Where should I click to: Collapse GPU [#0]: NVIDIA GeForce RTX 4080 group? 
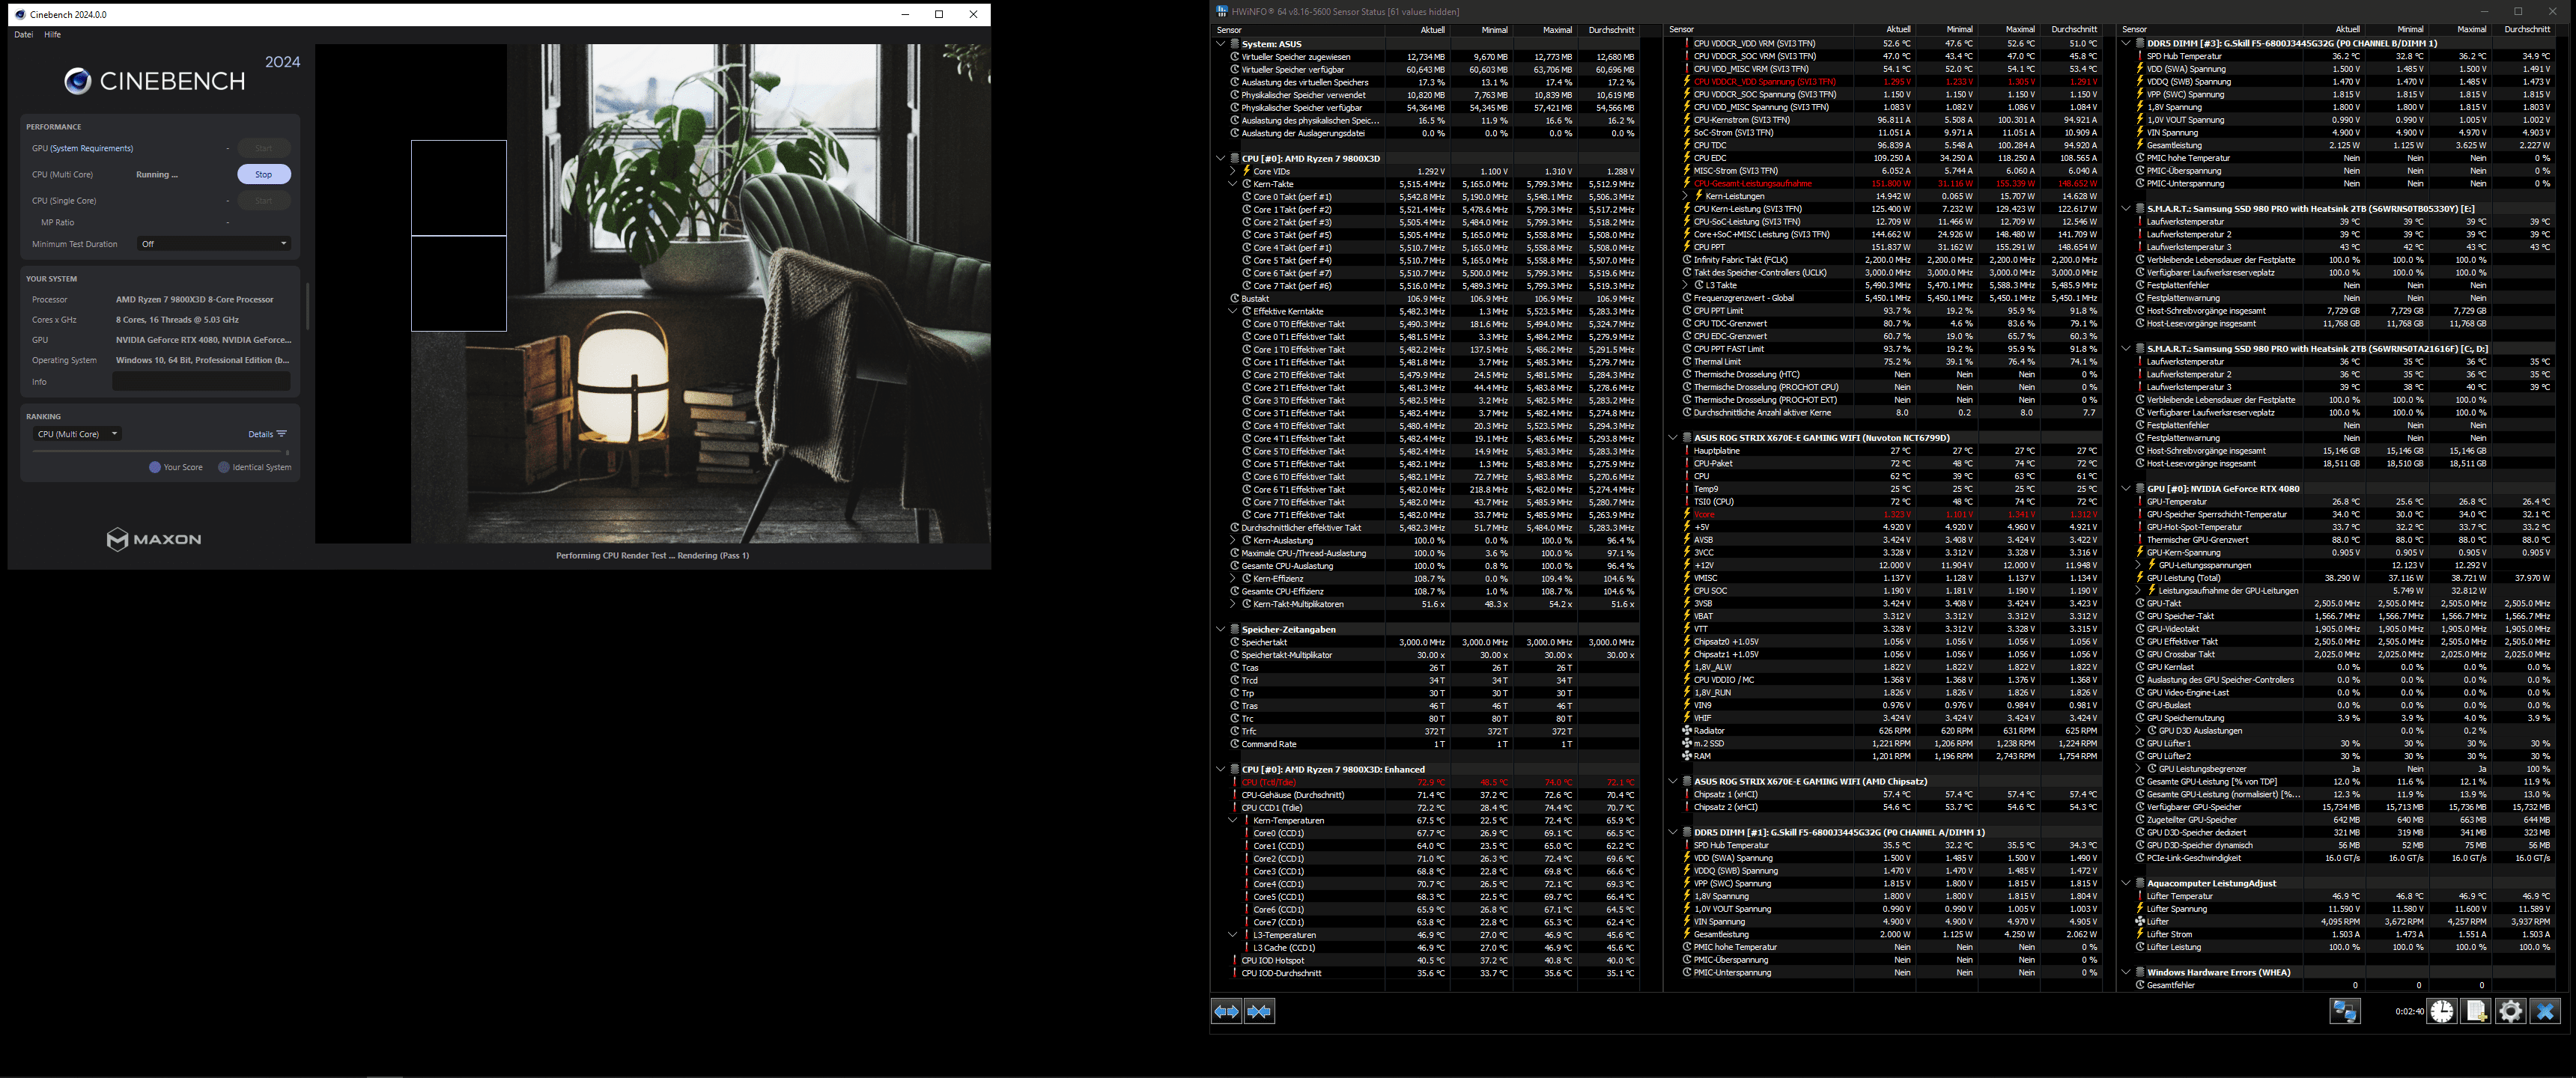2125,489
